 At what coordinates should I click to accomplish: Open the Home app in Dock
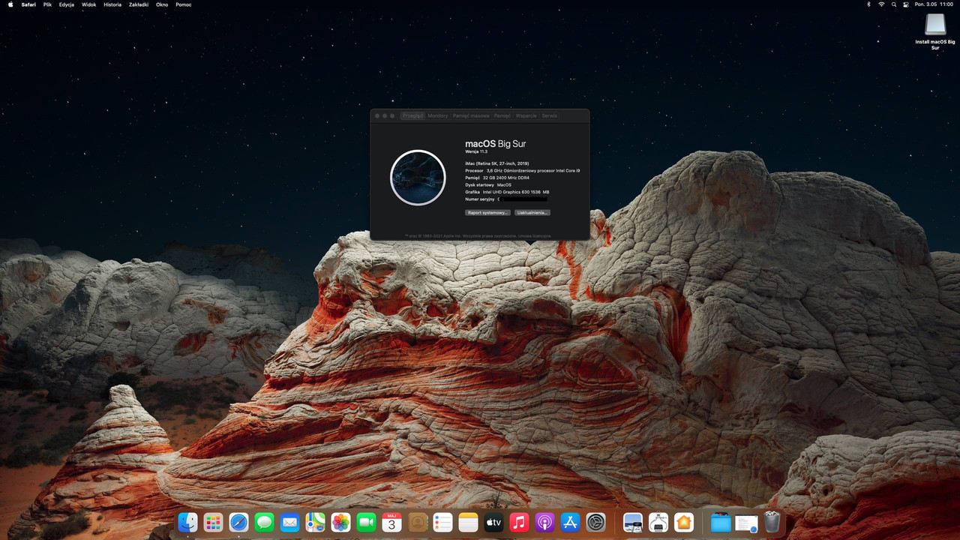coord(683,523)
